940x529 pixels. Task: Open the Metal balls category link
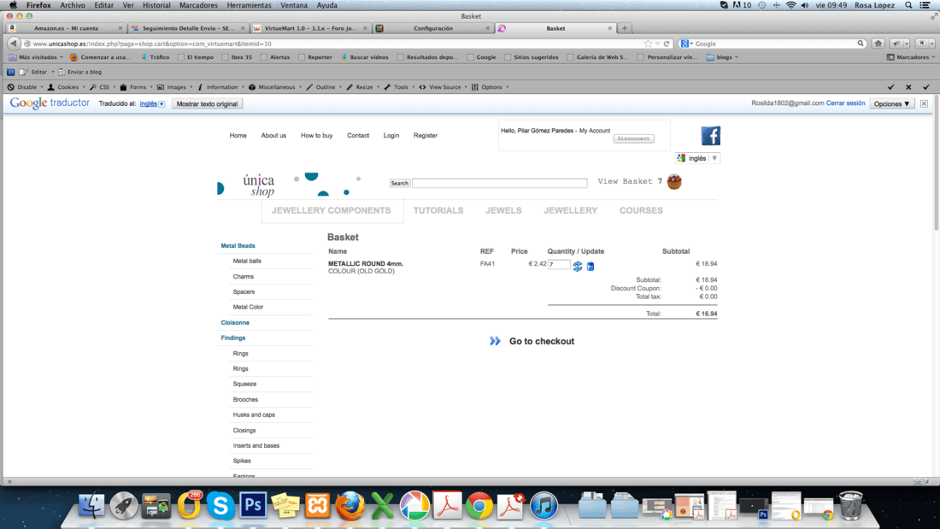[x=247, y=262]
